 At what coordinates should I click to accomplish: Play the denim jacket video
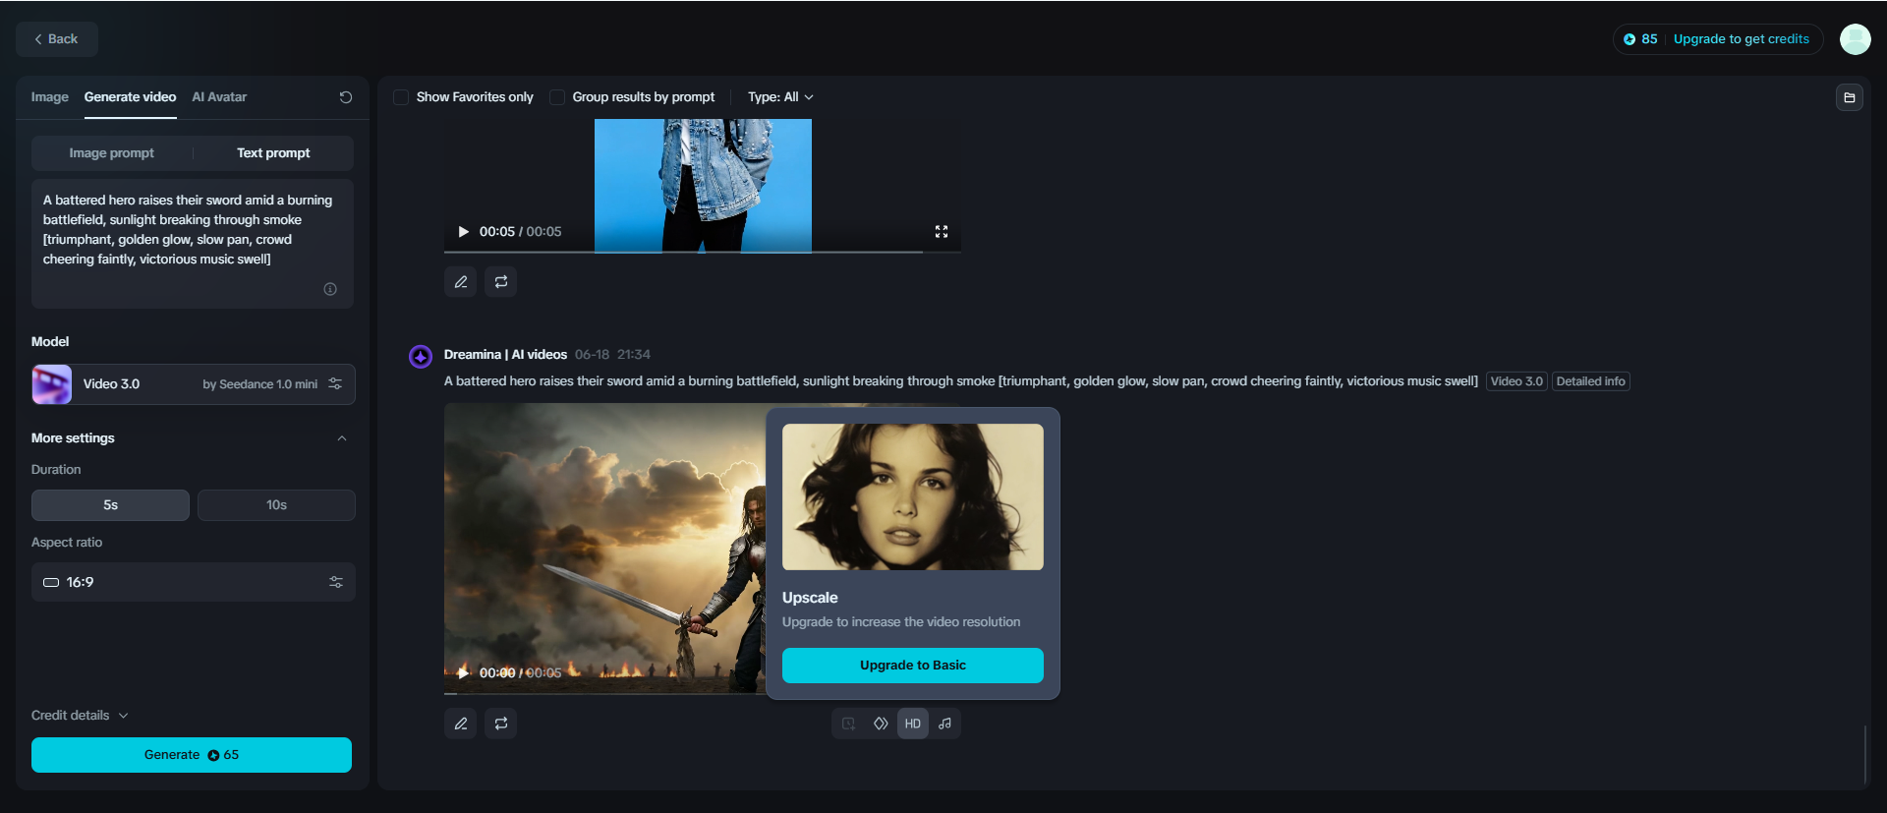click(x=463, y=232)
